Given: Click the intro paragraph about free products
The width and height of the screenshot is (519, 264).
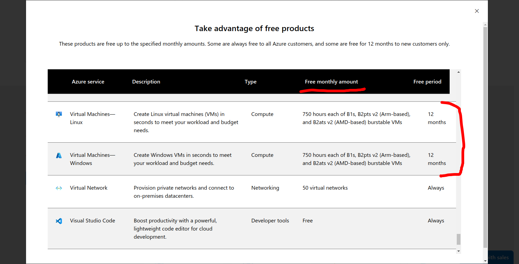Looking at the screenshot, I should (254, 44).
